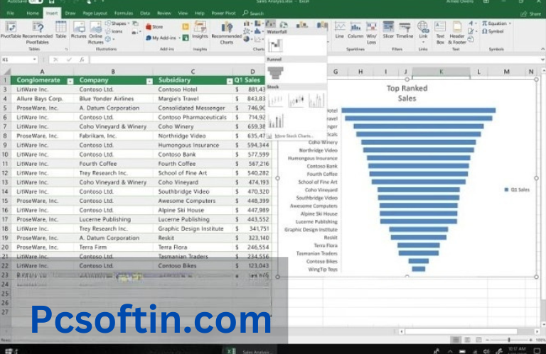
Task: Click the Insights icon
Action: (x=200, y=30)
